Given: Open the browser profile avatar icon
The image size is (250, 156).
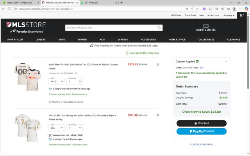Looking at the screenshot, I should tap(234, 9).
